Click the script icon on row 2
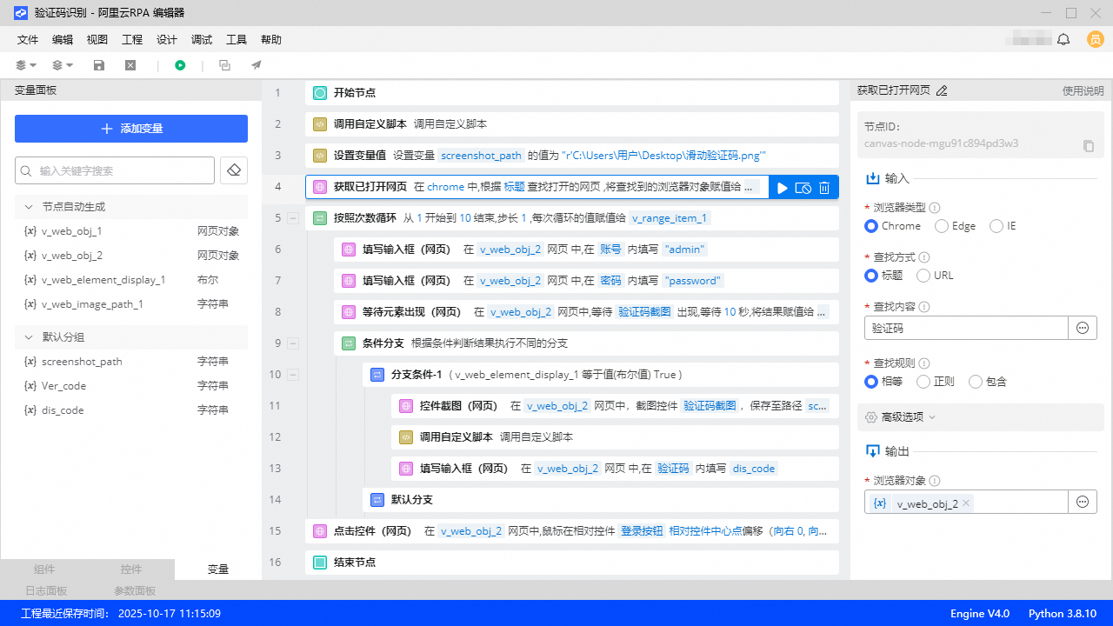The height and width of the screenshot is (626, 1113). pyautogui.click(x=319, y=124)
